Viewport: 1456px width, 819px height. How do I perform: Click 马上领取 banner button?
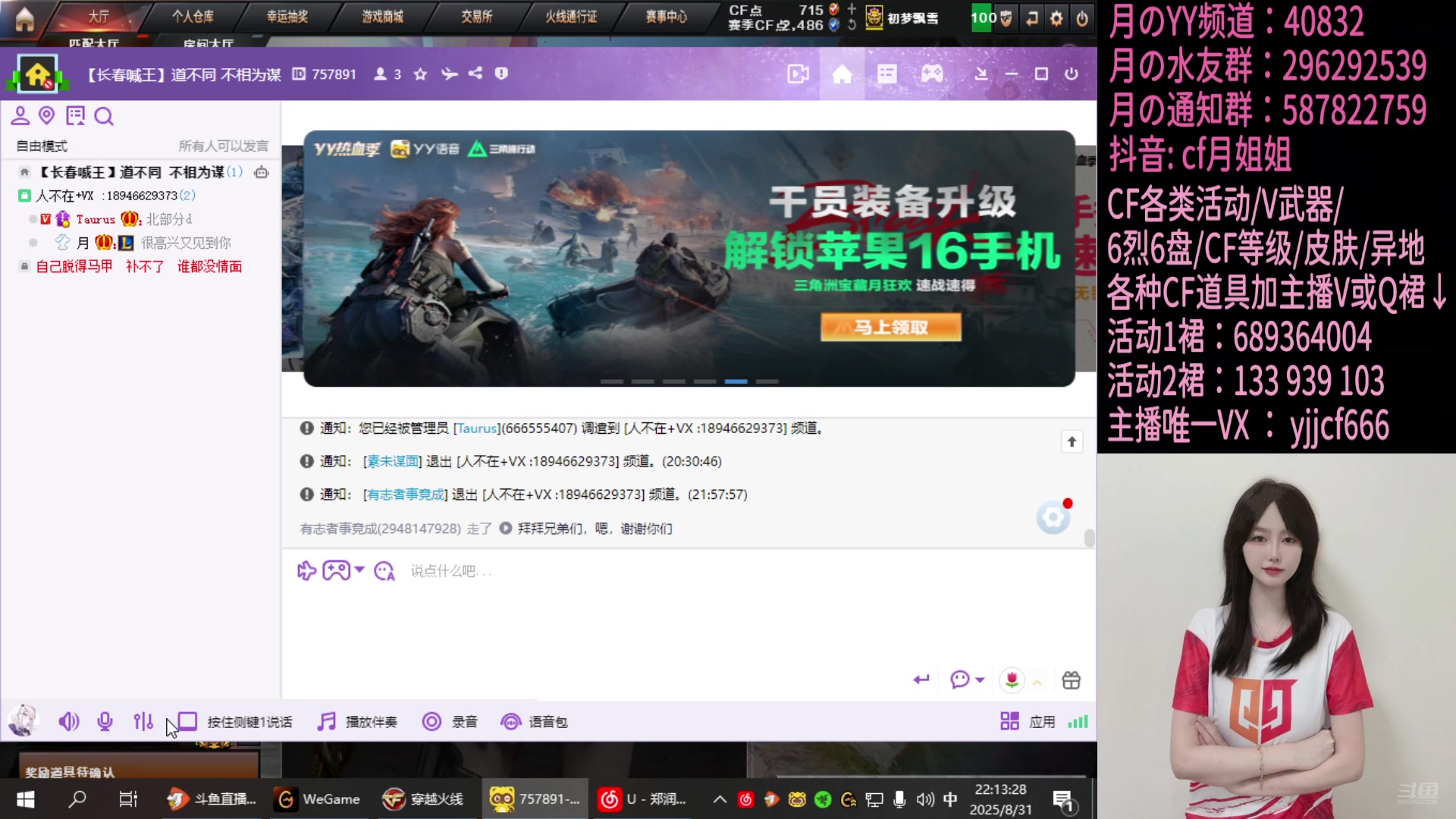tap(891, 328)
